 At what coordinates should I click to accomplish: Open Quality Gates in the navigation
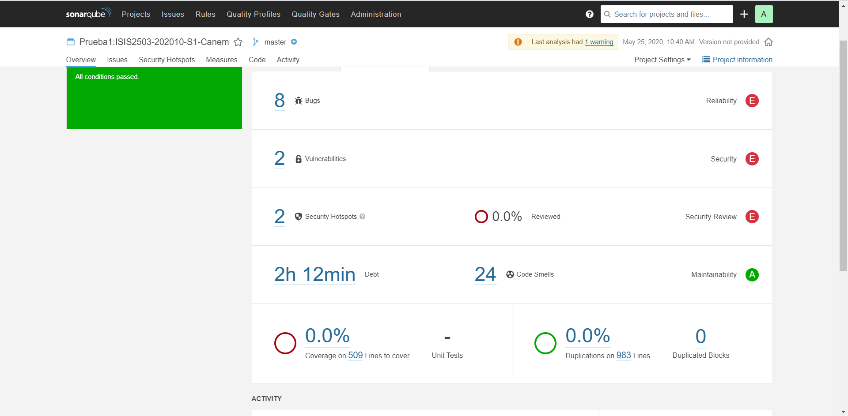tap(316, 14)
